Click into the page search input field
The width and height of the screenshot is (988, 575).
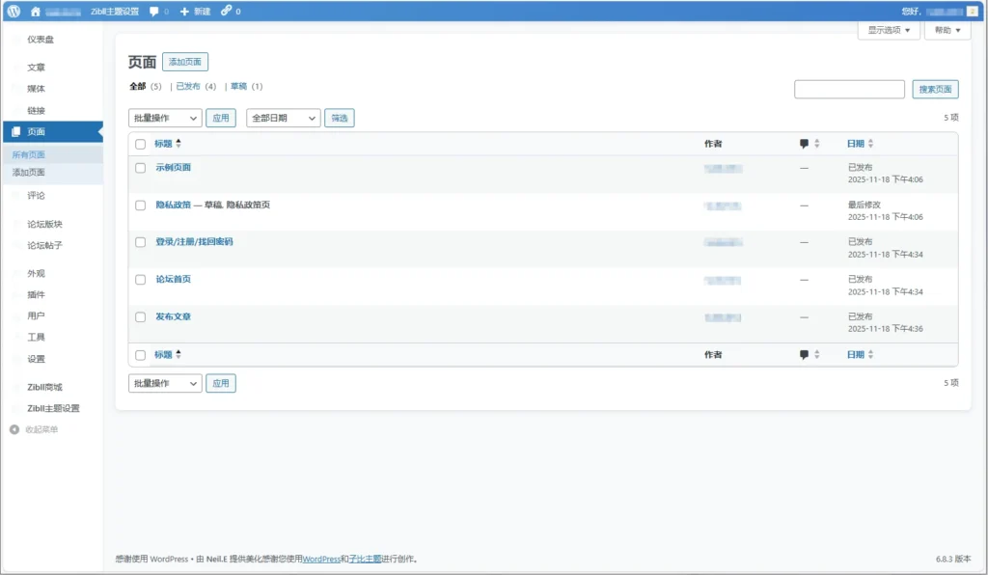[x=849, y=90]
